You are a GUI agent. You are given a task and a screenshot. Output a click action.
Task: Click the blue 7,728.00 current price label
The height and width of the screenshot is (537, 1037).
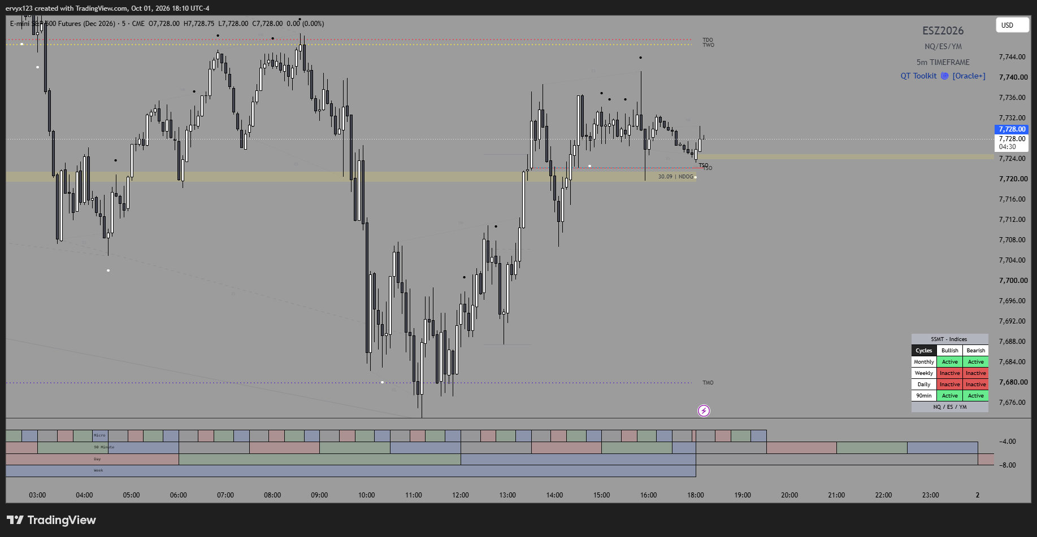click(x=1012, y=129)
